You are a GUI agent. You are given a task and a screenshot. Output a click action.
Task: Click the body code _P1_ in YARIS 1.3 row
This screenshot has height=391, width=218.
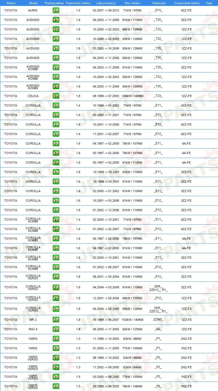[158, 339]
